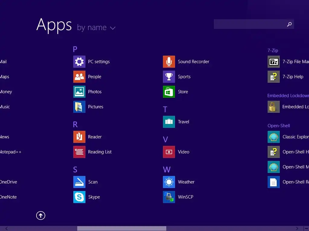Open the 7-Zip Help icon
309x231 pixels.
(273, 77)
